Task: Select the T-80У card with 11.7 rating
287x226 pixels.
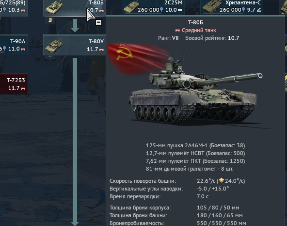Action: (x=75, y=45)
